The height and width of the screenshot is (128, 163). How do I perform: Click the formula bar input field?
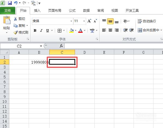(x=114, y=46)
